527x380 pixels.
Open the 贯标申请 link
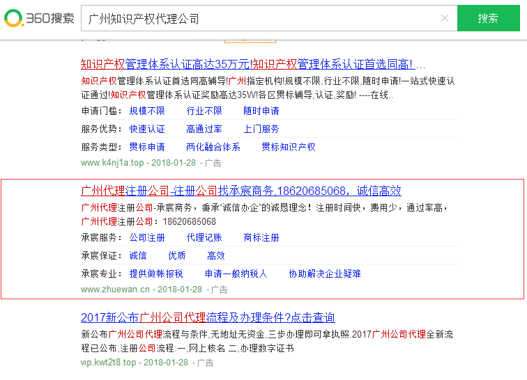click(147, 147)
